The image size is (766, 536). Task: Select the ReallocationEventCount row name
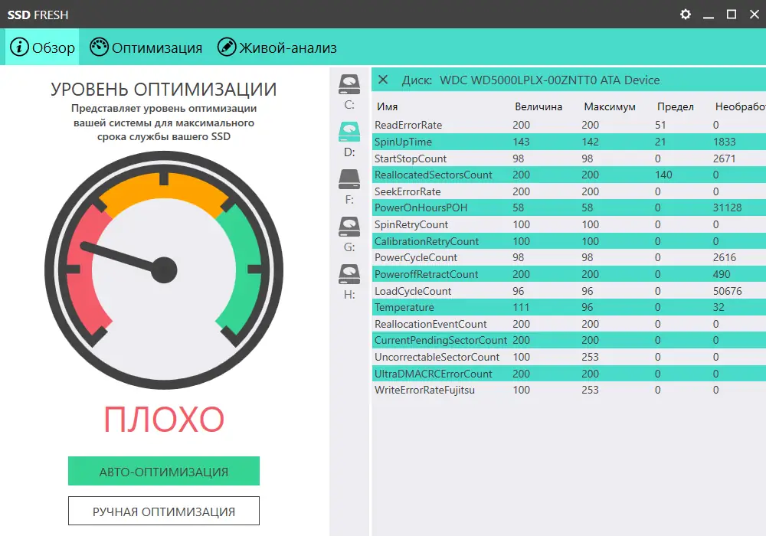tap(430, 324)
